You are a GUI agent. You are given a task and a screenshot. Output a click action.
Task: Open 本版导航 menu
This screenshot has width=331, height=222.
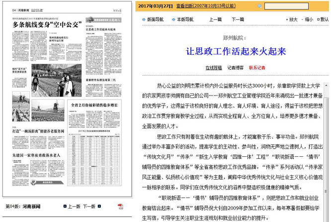pos(185,19)
